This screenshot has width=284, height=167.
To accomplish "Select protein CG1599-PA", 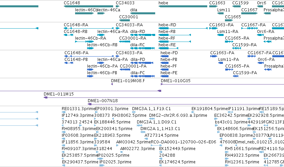I will click(245, 73).
